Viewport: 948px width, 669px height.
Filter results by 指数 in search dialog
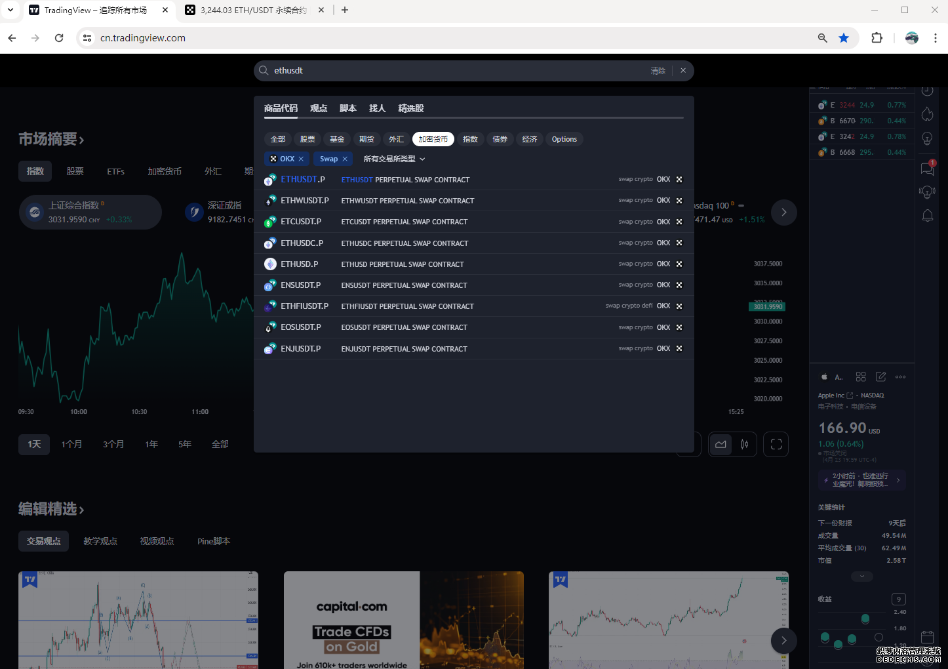[470, 139]
